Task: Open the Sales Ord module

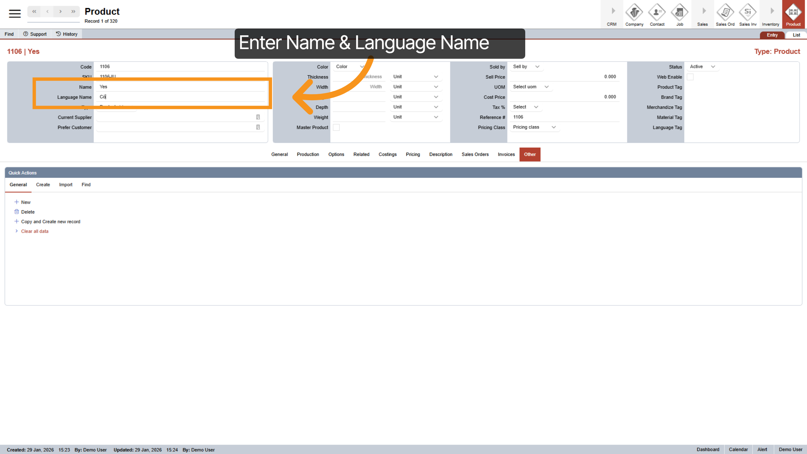Action: (725, 14)
